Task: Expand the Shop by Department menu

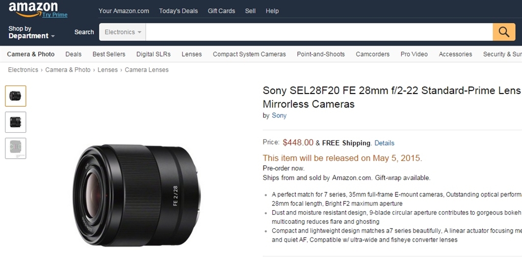Action: point(31,33)
